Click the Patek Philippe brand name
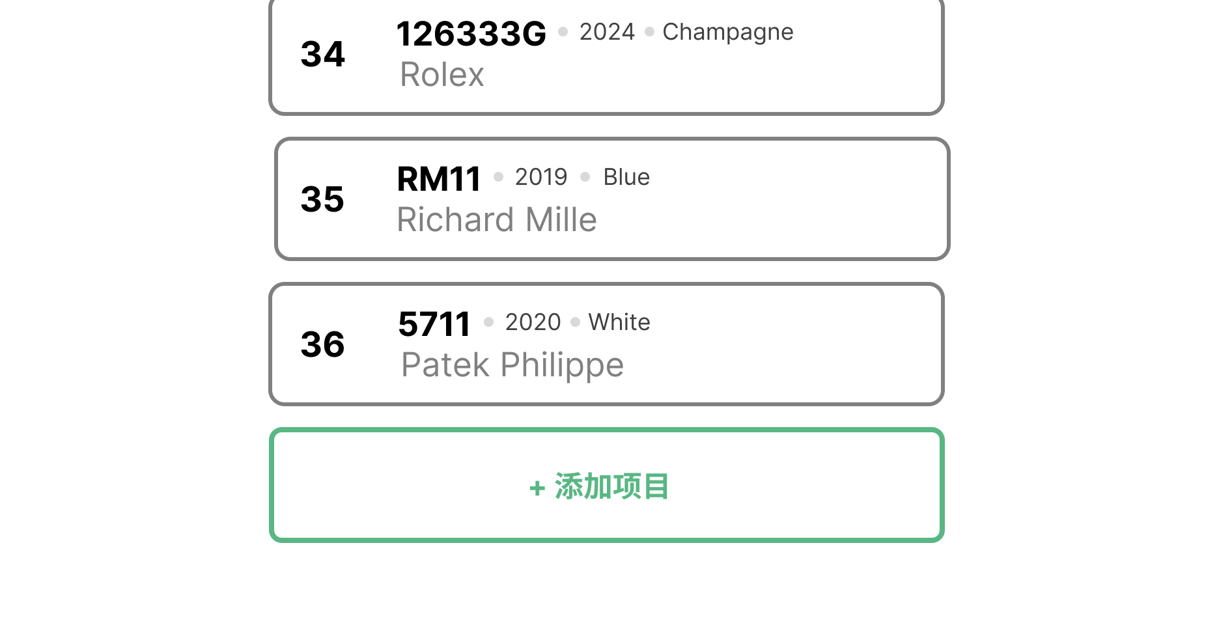This screenshot has height=625, width=1219. tap(512, 364)
